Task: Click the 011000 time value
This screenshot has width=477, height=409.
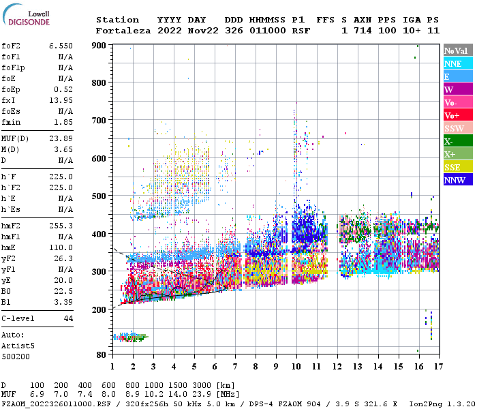Action: click(267, 31)
